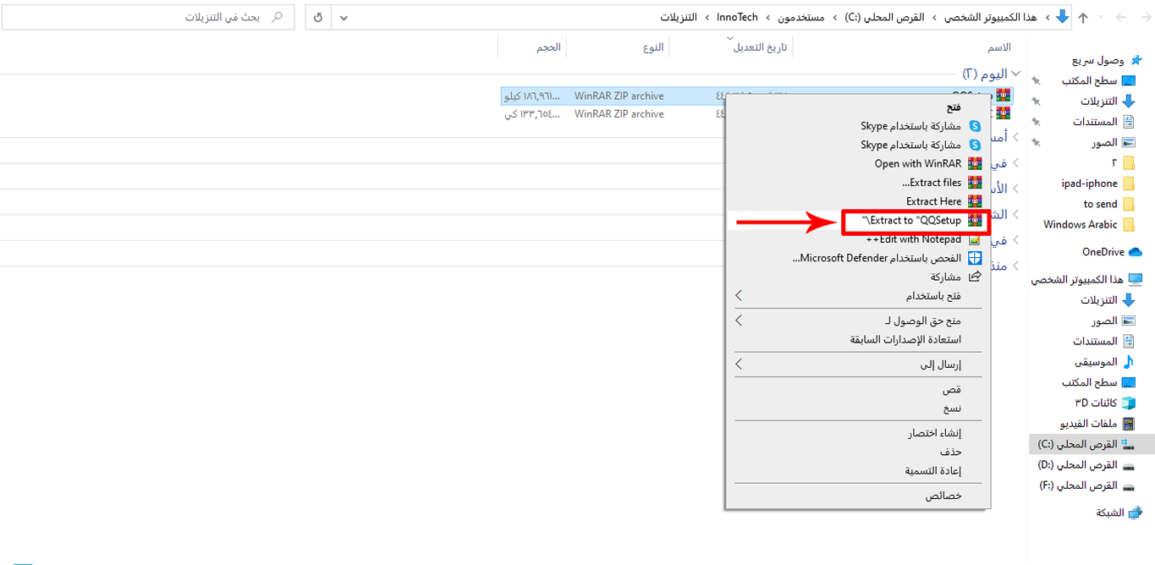
Task: Open pinned سطح المكتب under وصول سريع
Action: 1090,81
